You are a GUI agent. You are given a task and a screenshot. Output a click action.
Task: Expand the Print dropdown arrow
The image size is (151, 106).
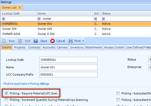pos(83,41)
